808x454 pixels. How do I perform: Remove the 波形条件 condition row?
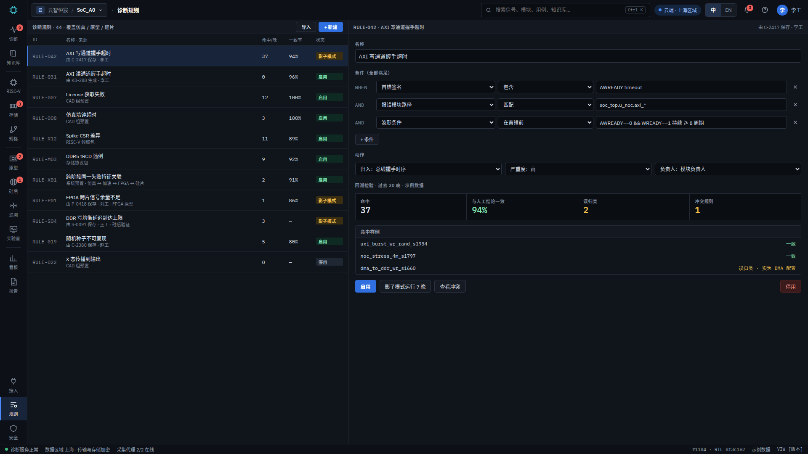tap(795, 122)
